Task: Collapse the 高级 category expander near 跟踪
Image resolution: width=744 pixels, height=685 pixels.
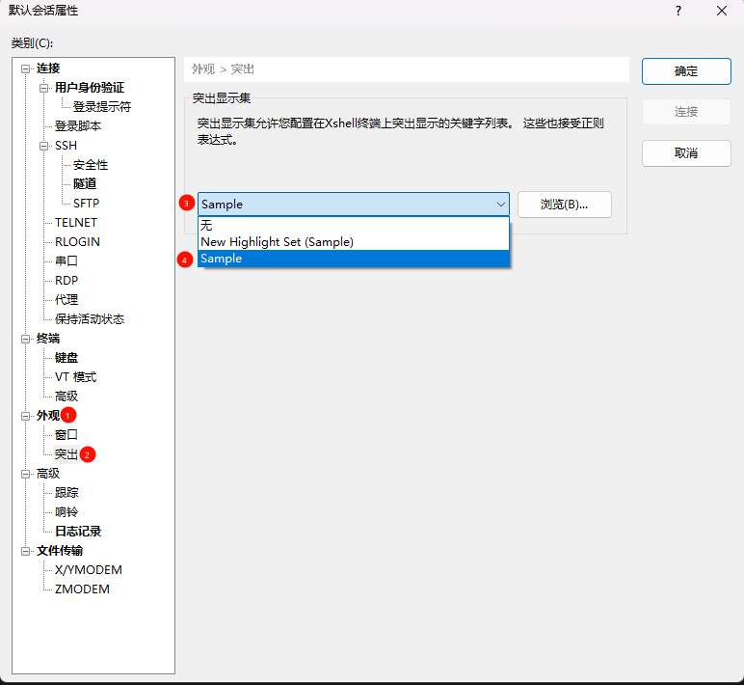Action: coord(26,474)
